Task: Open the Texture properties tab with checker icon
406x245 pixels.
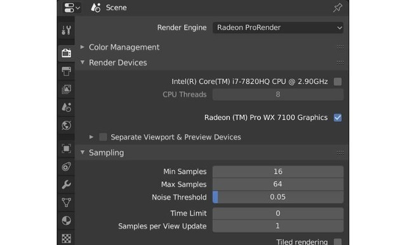Action: [x=66, y=238]
